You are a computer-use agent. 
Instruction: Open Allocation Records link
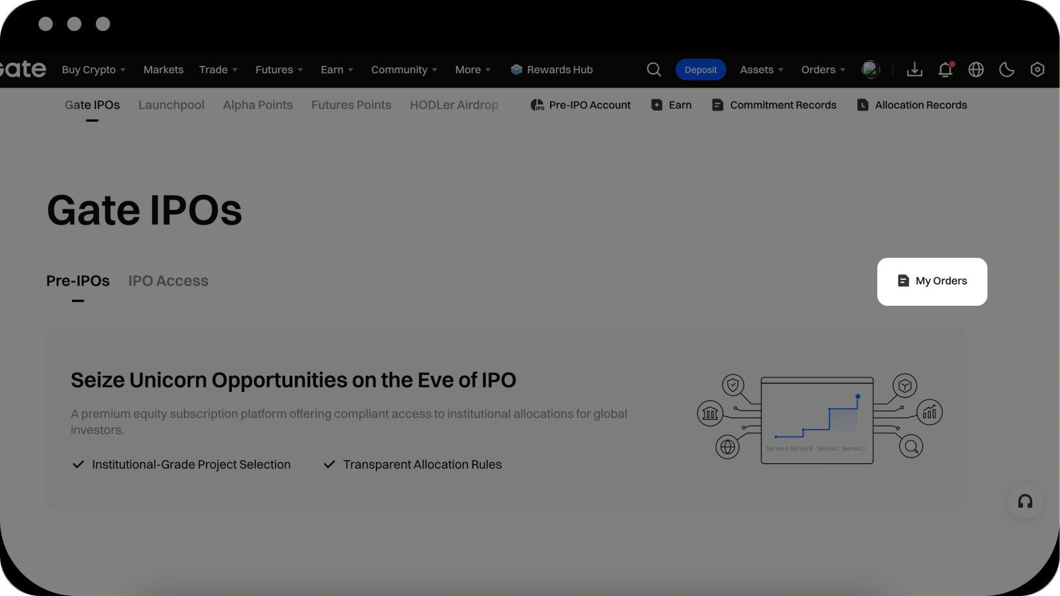point(912,105)
